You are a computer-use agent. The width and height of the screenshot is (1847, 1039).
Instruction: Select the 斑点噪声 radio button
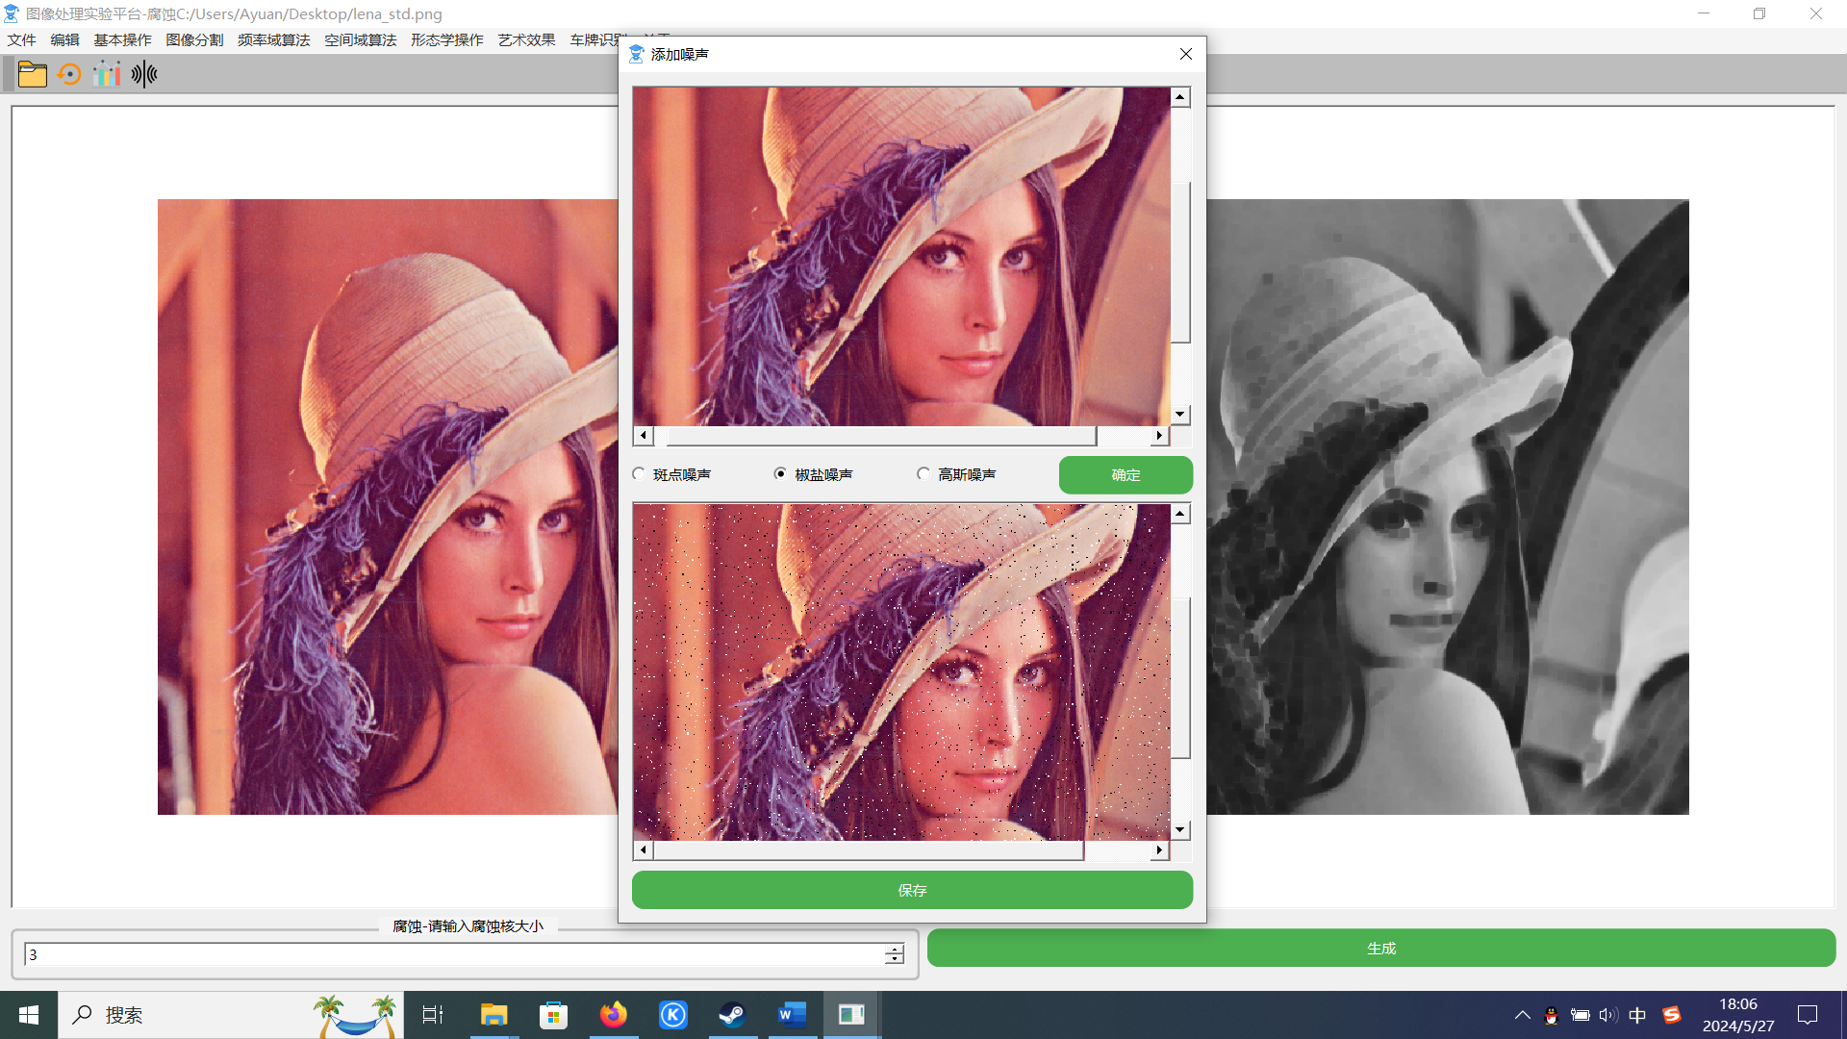pos(640,474)
